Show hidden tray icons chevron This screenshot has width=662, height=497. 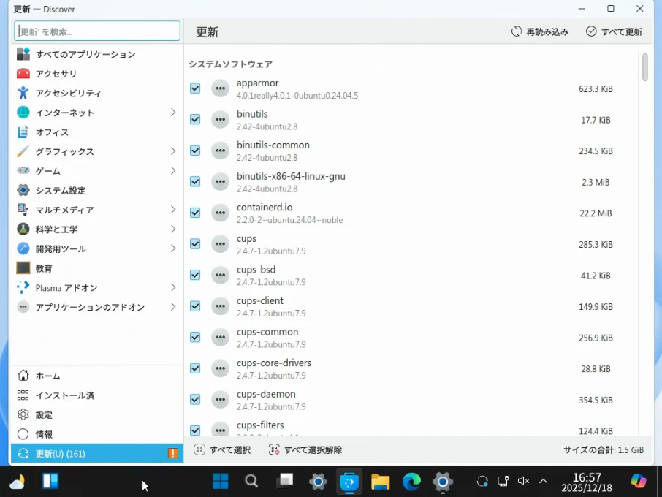(x=544, y=481)
